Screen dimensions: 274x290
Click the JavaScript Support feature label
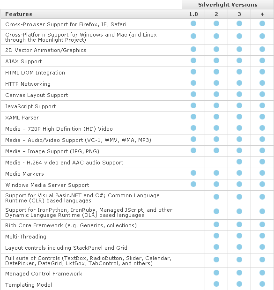coord(30,106)
